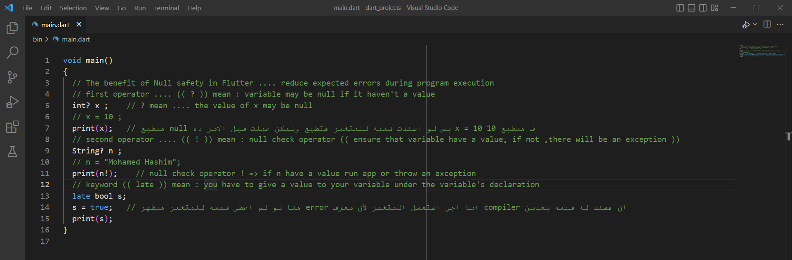792x260 pixels.
Task: Click the 'second operator' comment line
Action: [x=376, y=139]
